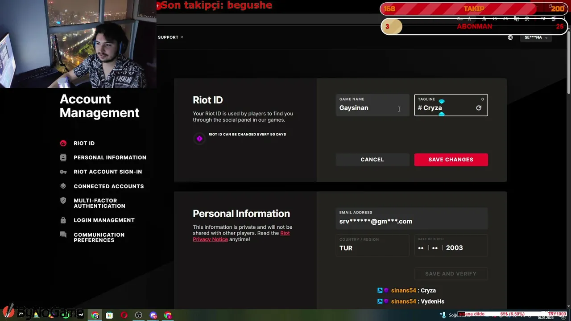
Task: Click the Chrome icon with the pink profile badge
Action: (x=168, y=315)
